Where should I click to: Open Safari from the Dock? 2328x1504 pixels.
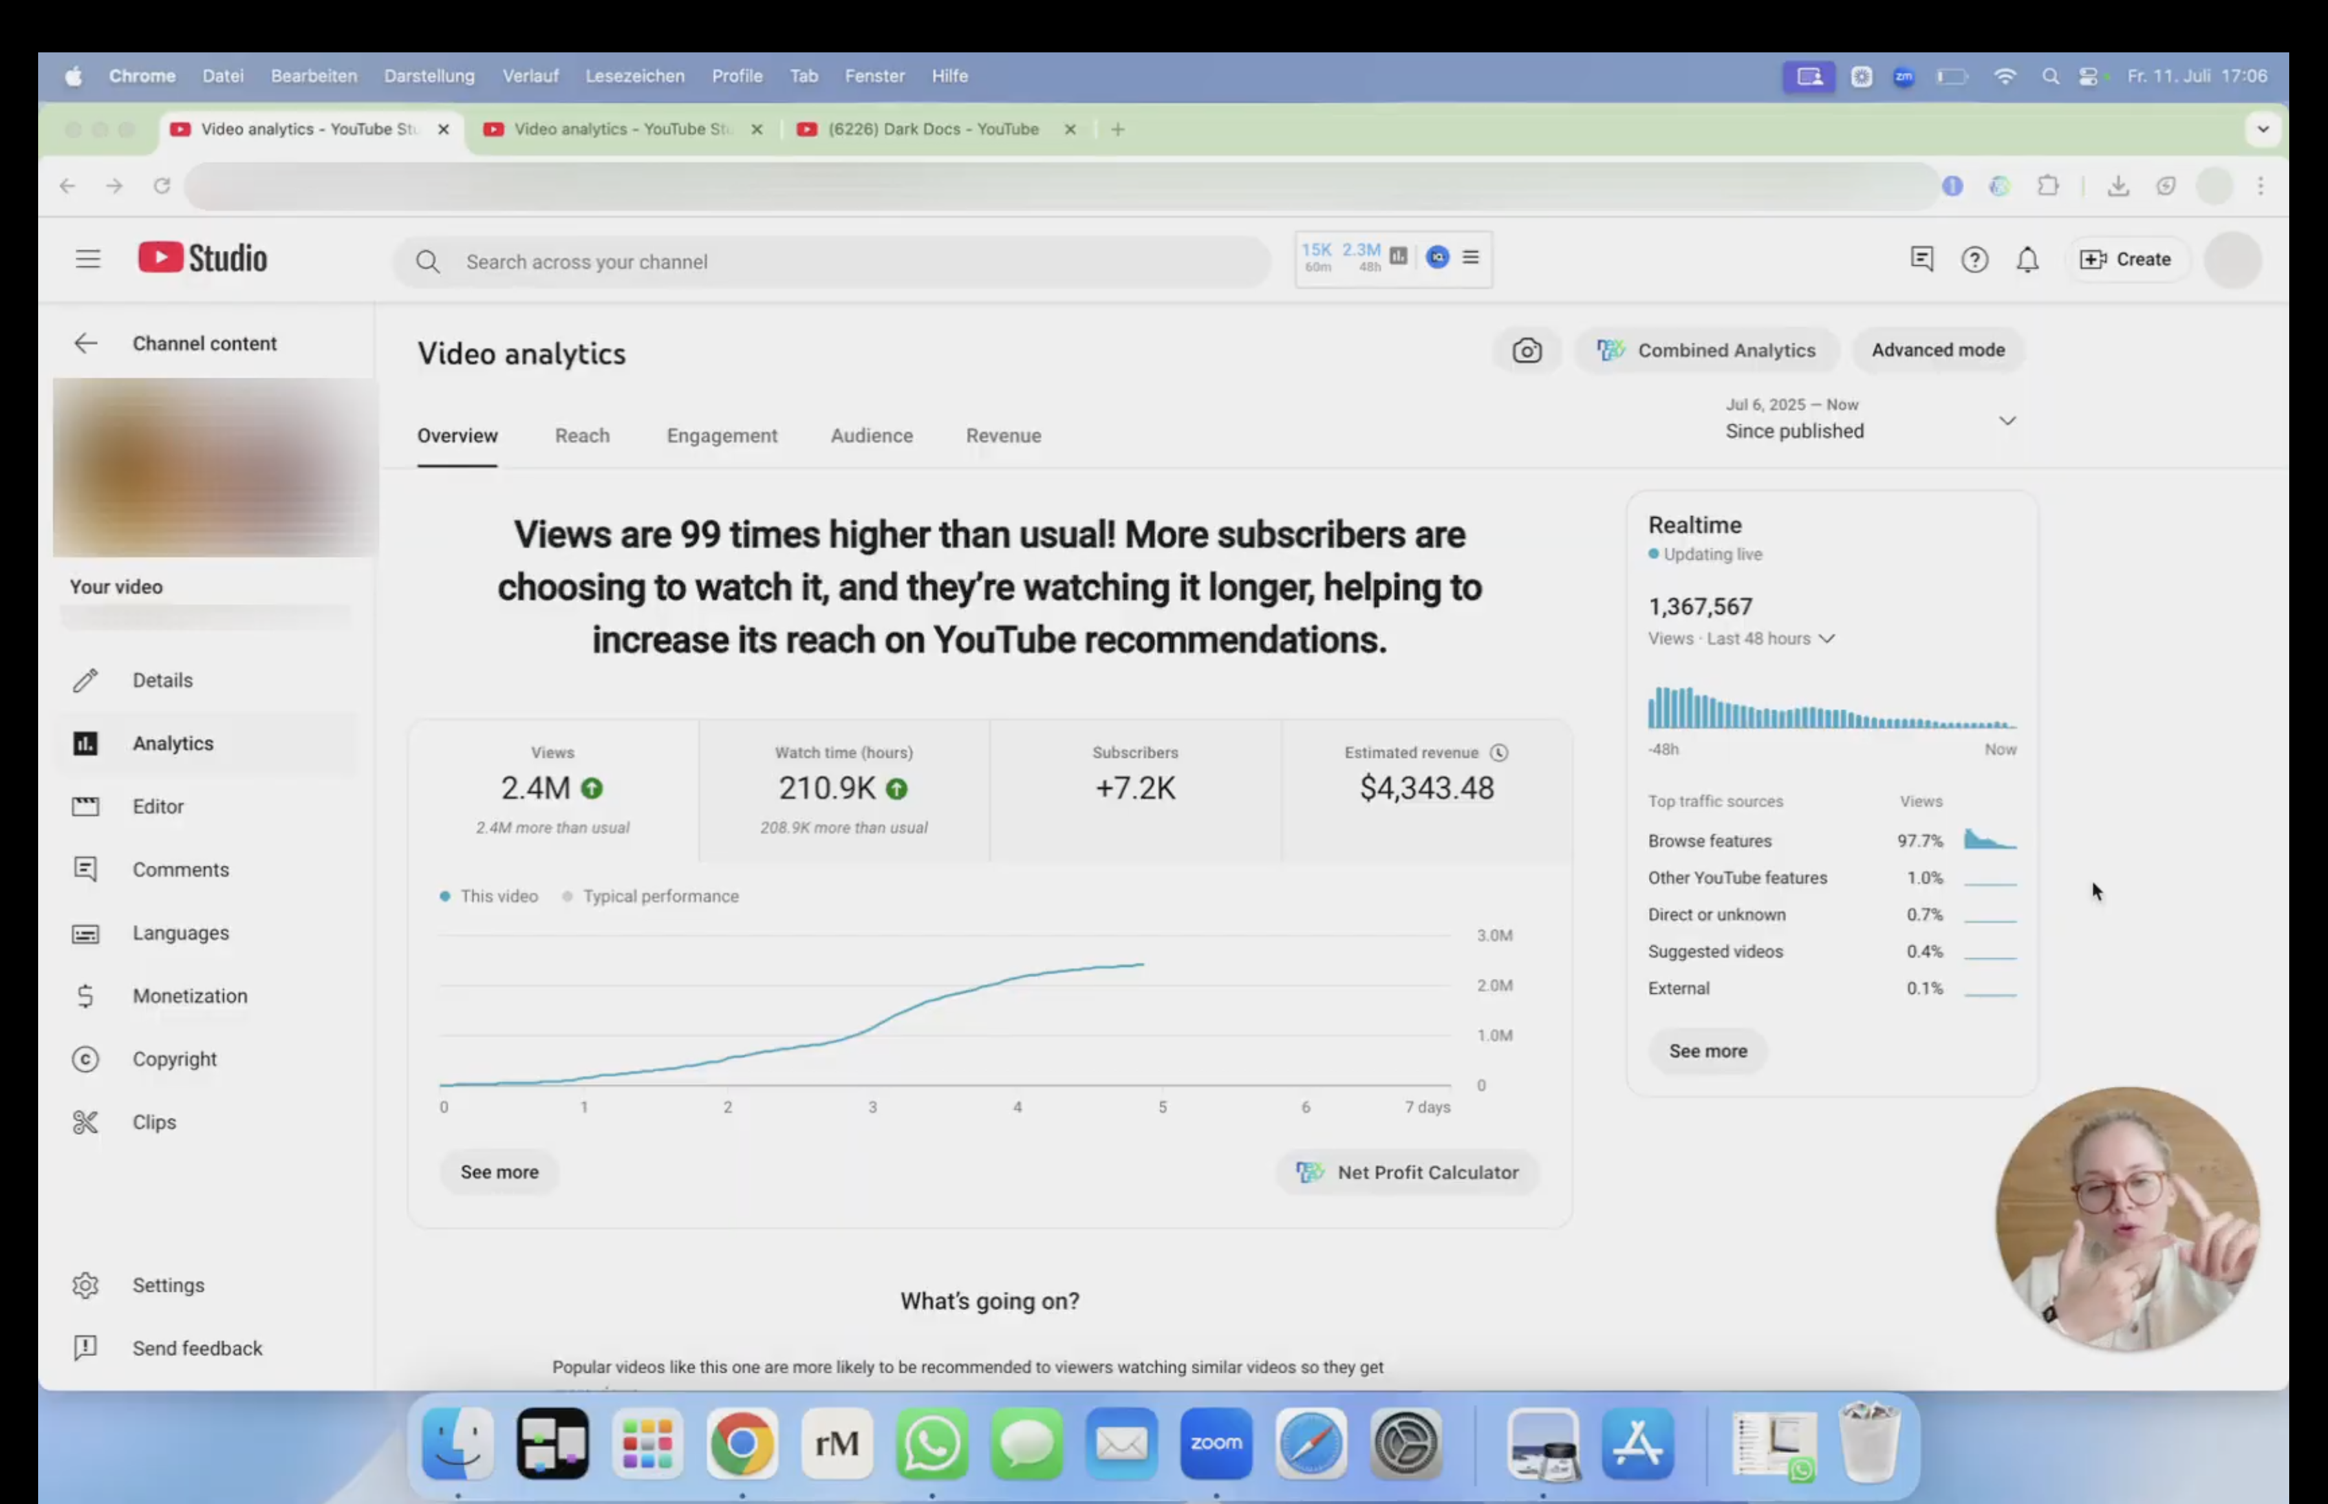(x=1311, y=1443)
